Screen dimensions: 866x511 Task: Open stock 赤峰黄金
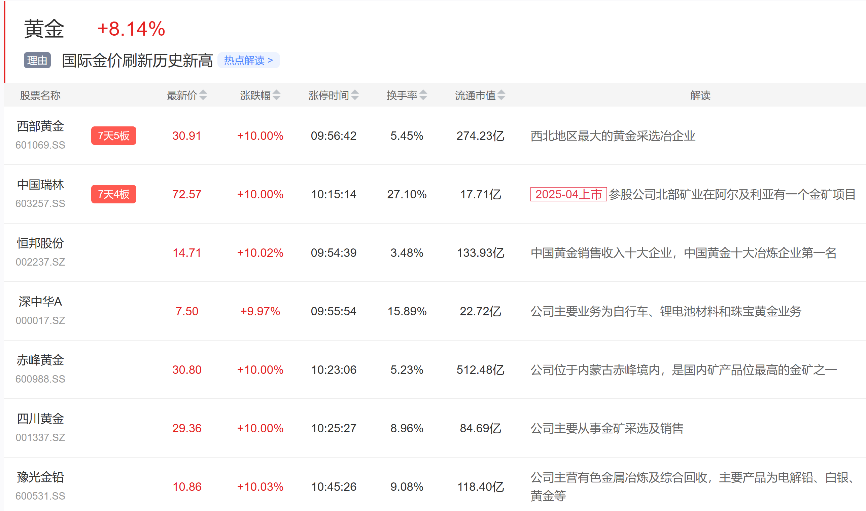click(x=40, y=360)
